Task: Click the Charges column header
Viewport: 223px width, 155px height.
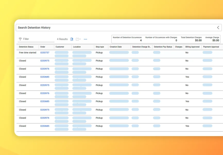Action: pos(179,47)
